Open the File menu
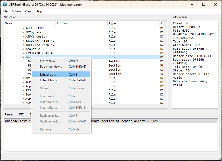 tap(5, 11)
